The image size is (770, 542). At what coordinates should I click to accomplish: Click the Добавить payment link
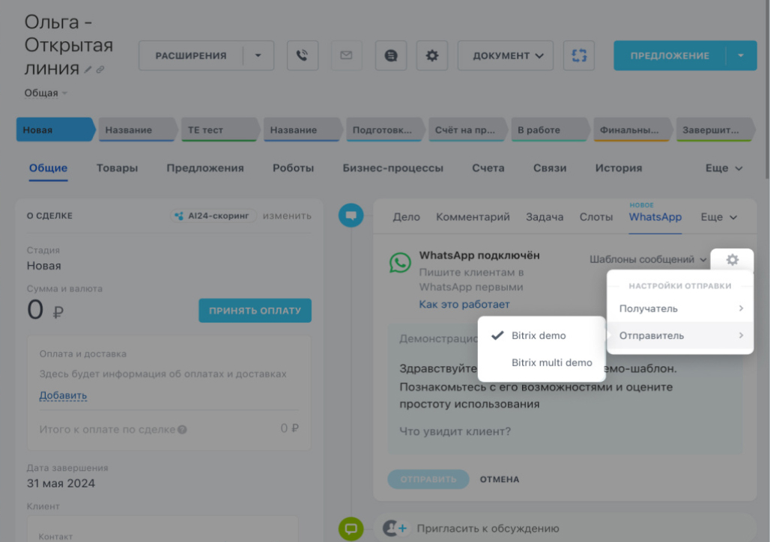[x=63, y=395]
